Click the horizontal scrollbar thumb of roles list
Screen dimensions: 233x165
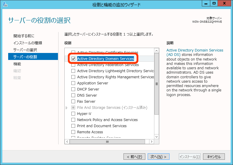107,141
